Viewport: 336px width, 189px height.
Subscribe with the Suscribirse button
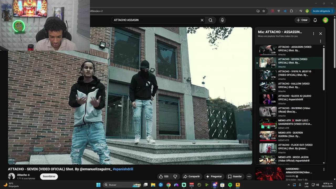point(49,176)
